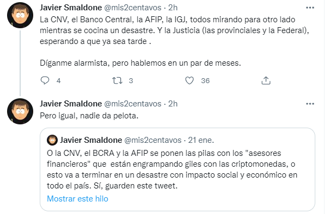Retweet the first tweet about CNV
Image resolution: width=330 pixels, height=214 pixels.
[x=117, y=80]
